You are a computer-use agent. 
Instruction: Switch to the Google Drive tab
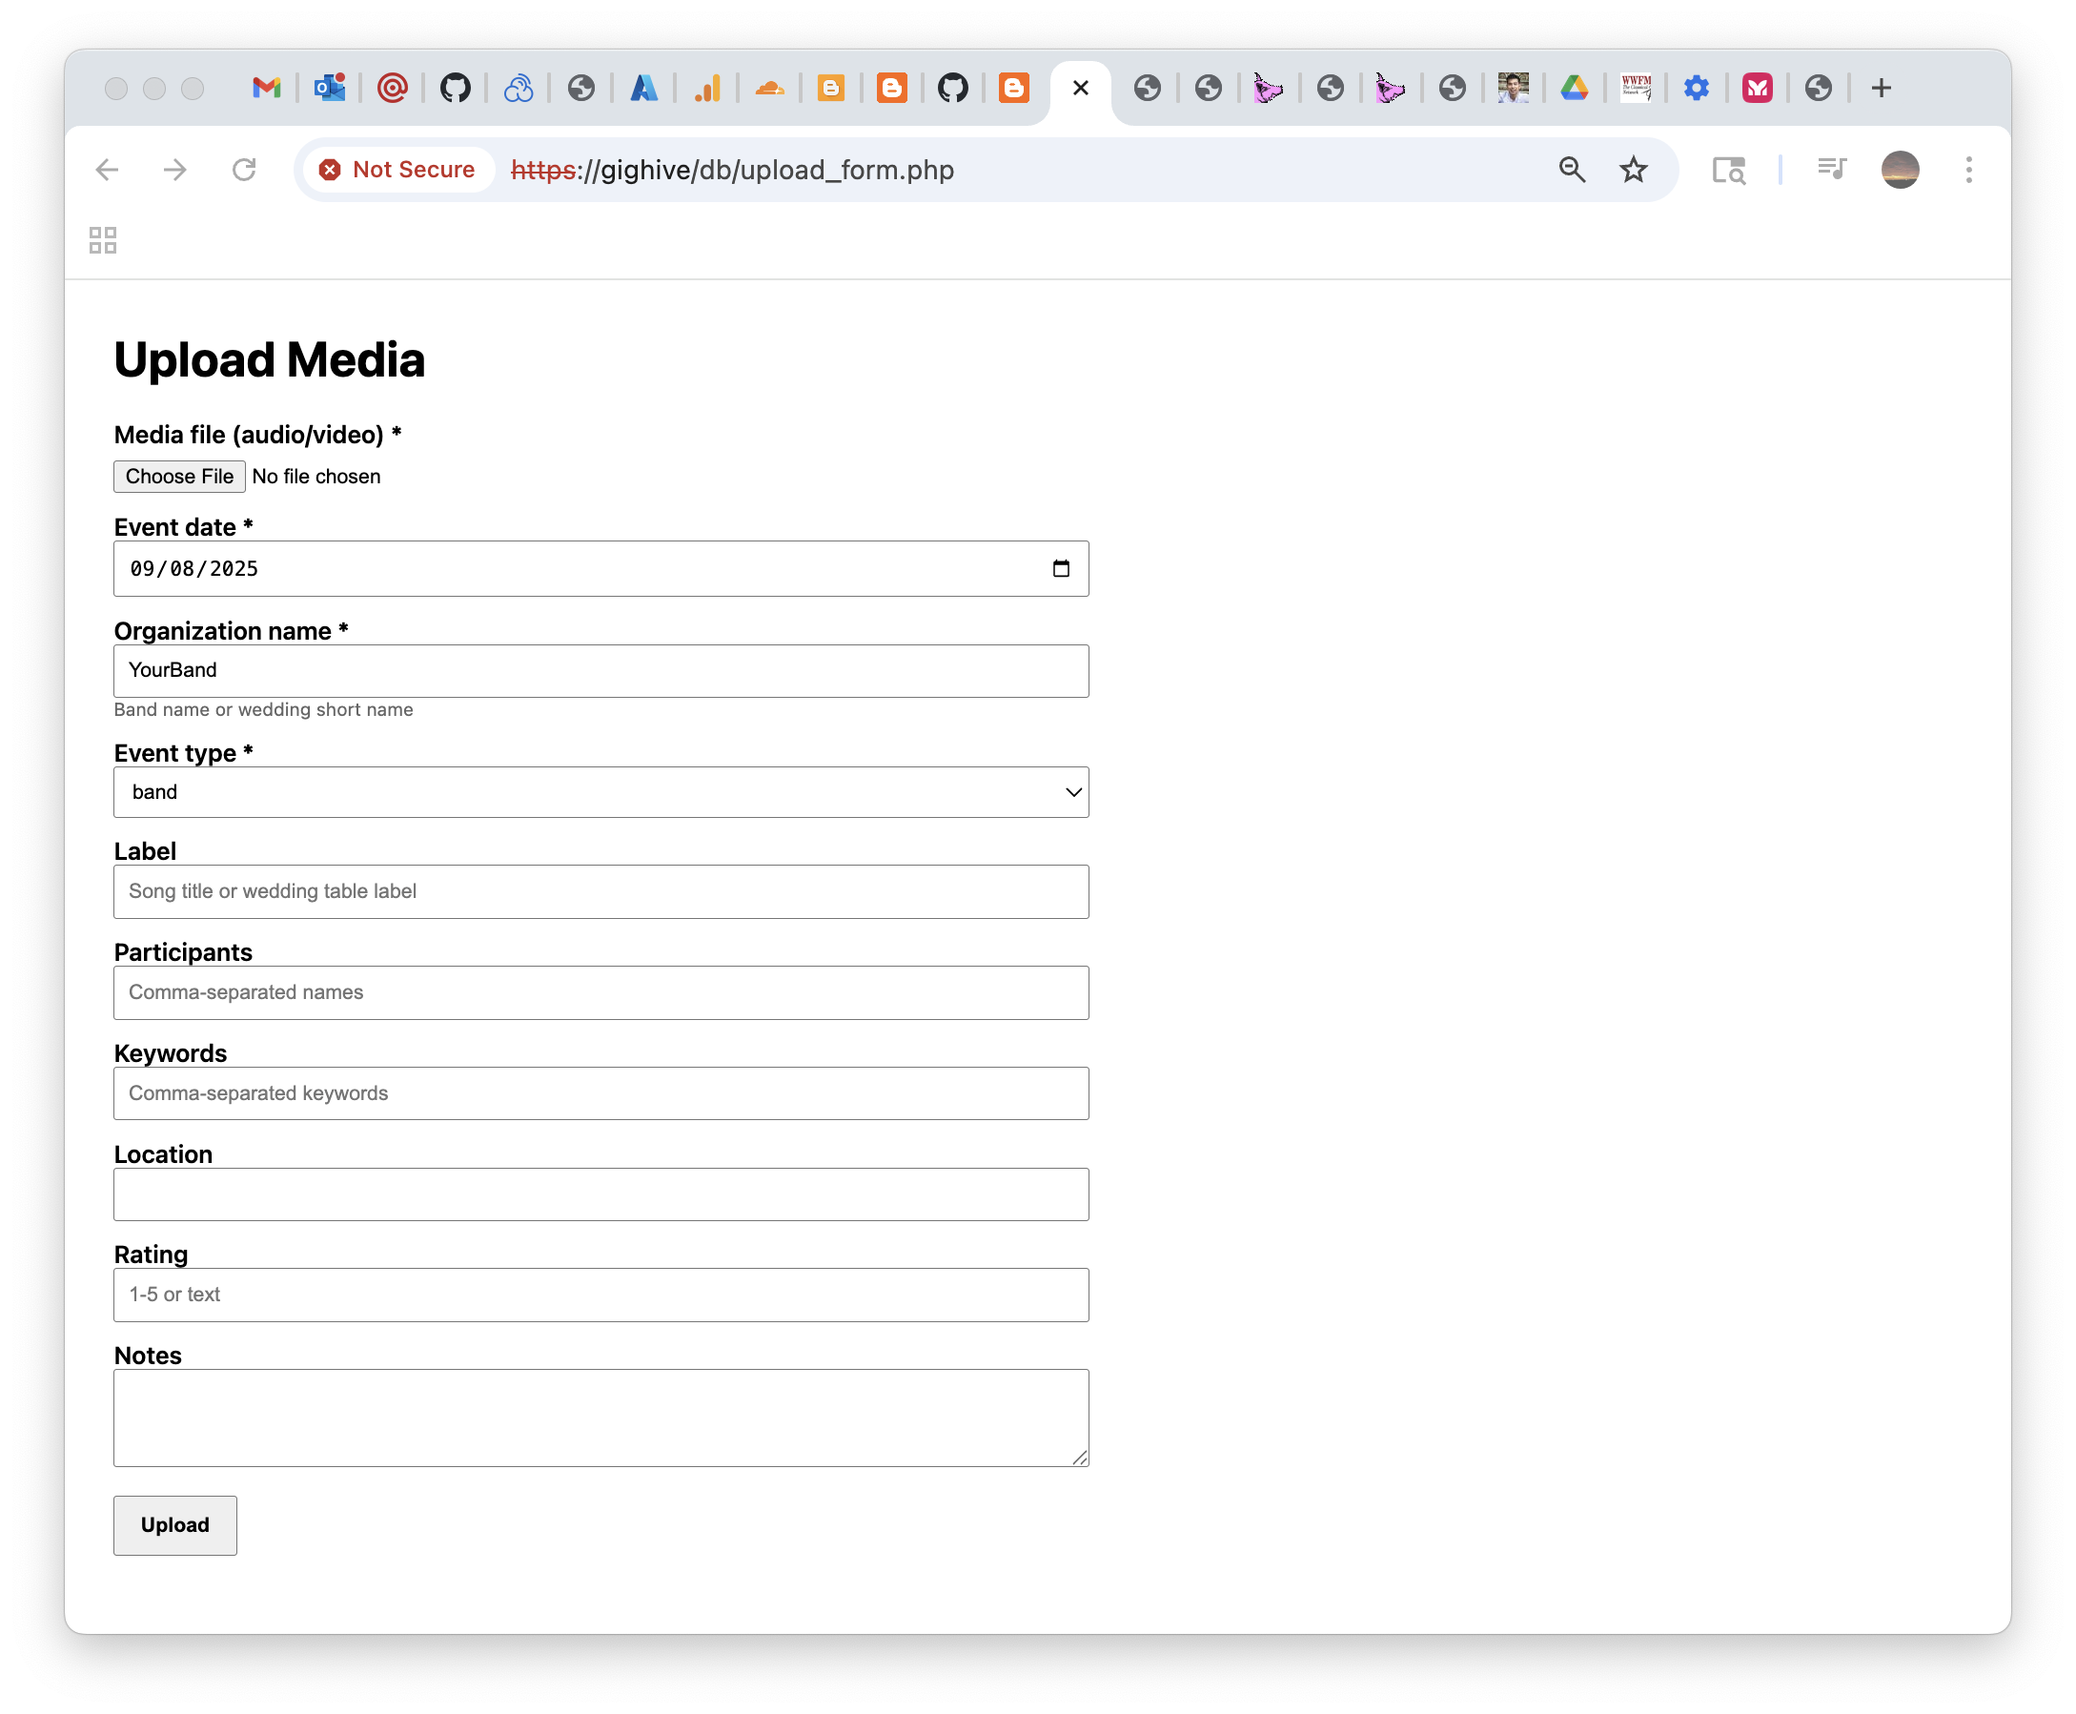coord(1574,88)
